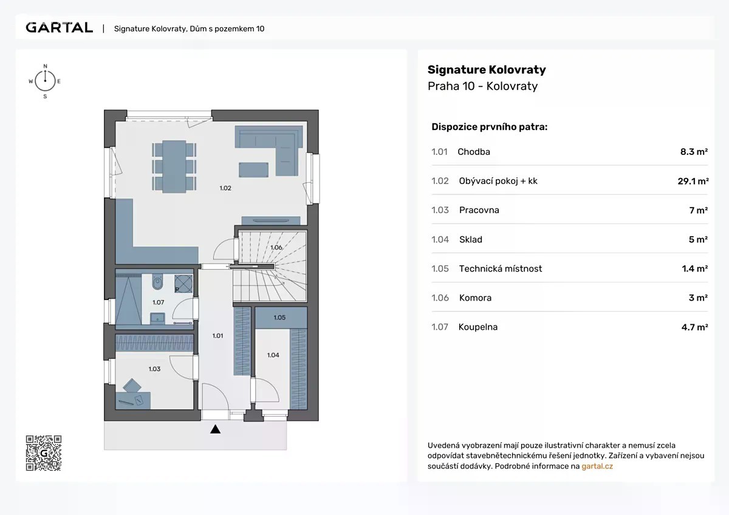Click the GARTAL logo
729x515 pixels.
point(59,28)
